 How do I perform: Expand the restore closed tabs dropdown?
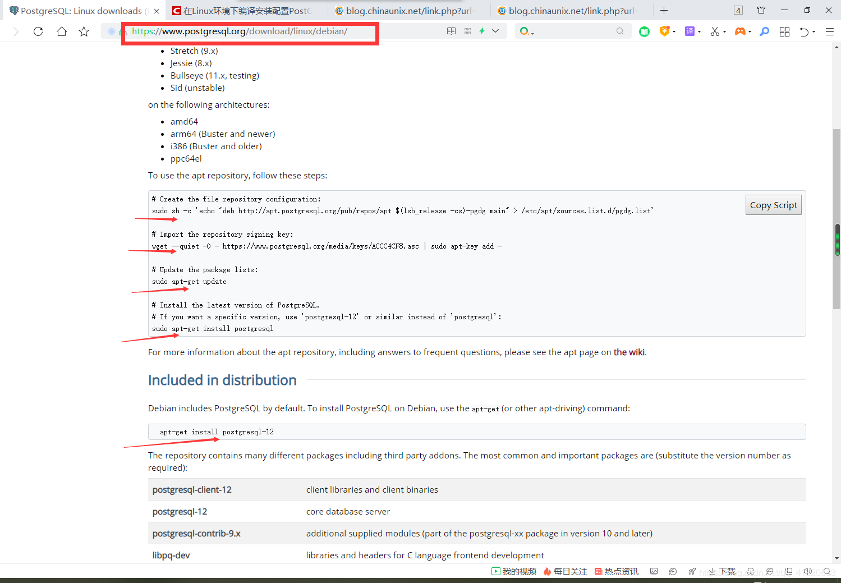coord(814,32)
